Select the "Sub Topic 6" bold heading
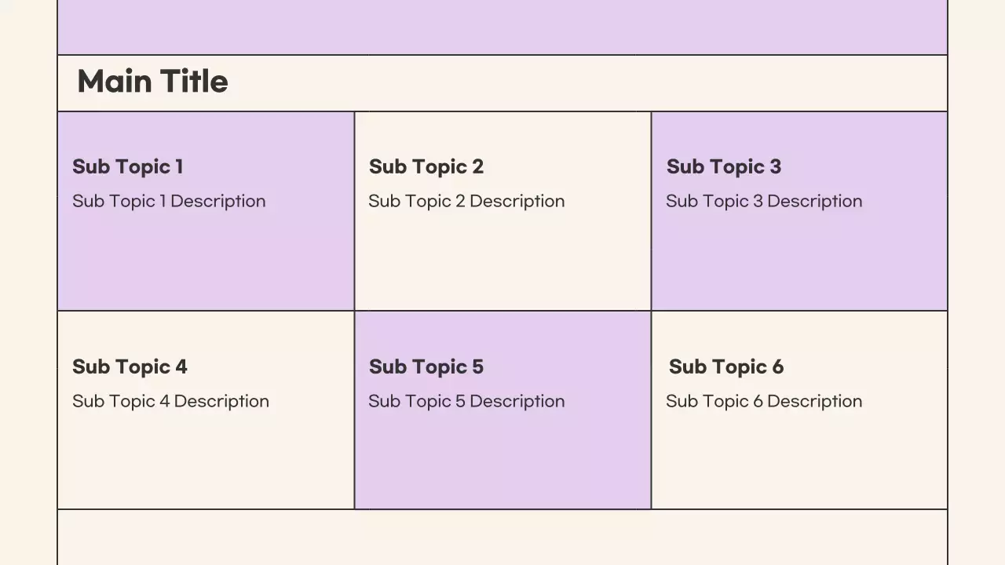The image size is (1005, 565). (725, 366)
